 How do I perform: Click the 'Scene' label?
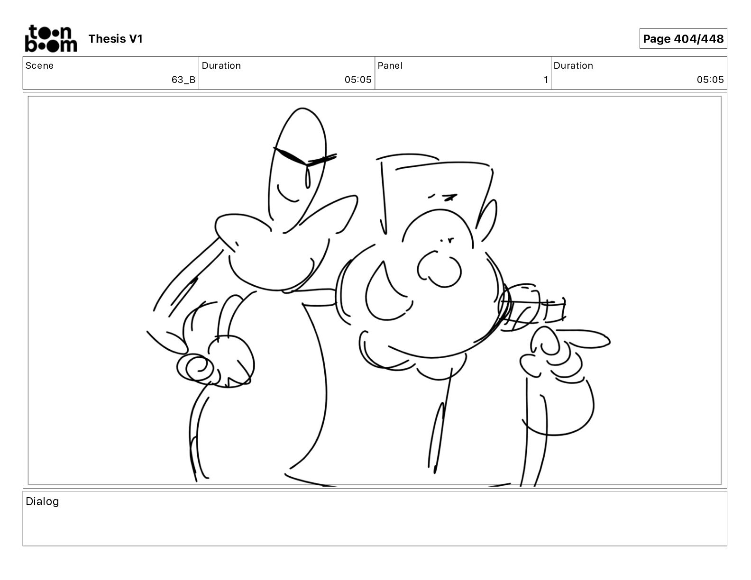coord(39,65)
